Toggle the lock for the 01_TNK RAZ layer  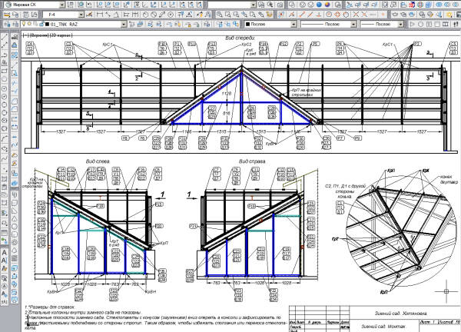[x=41, y=24]
